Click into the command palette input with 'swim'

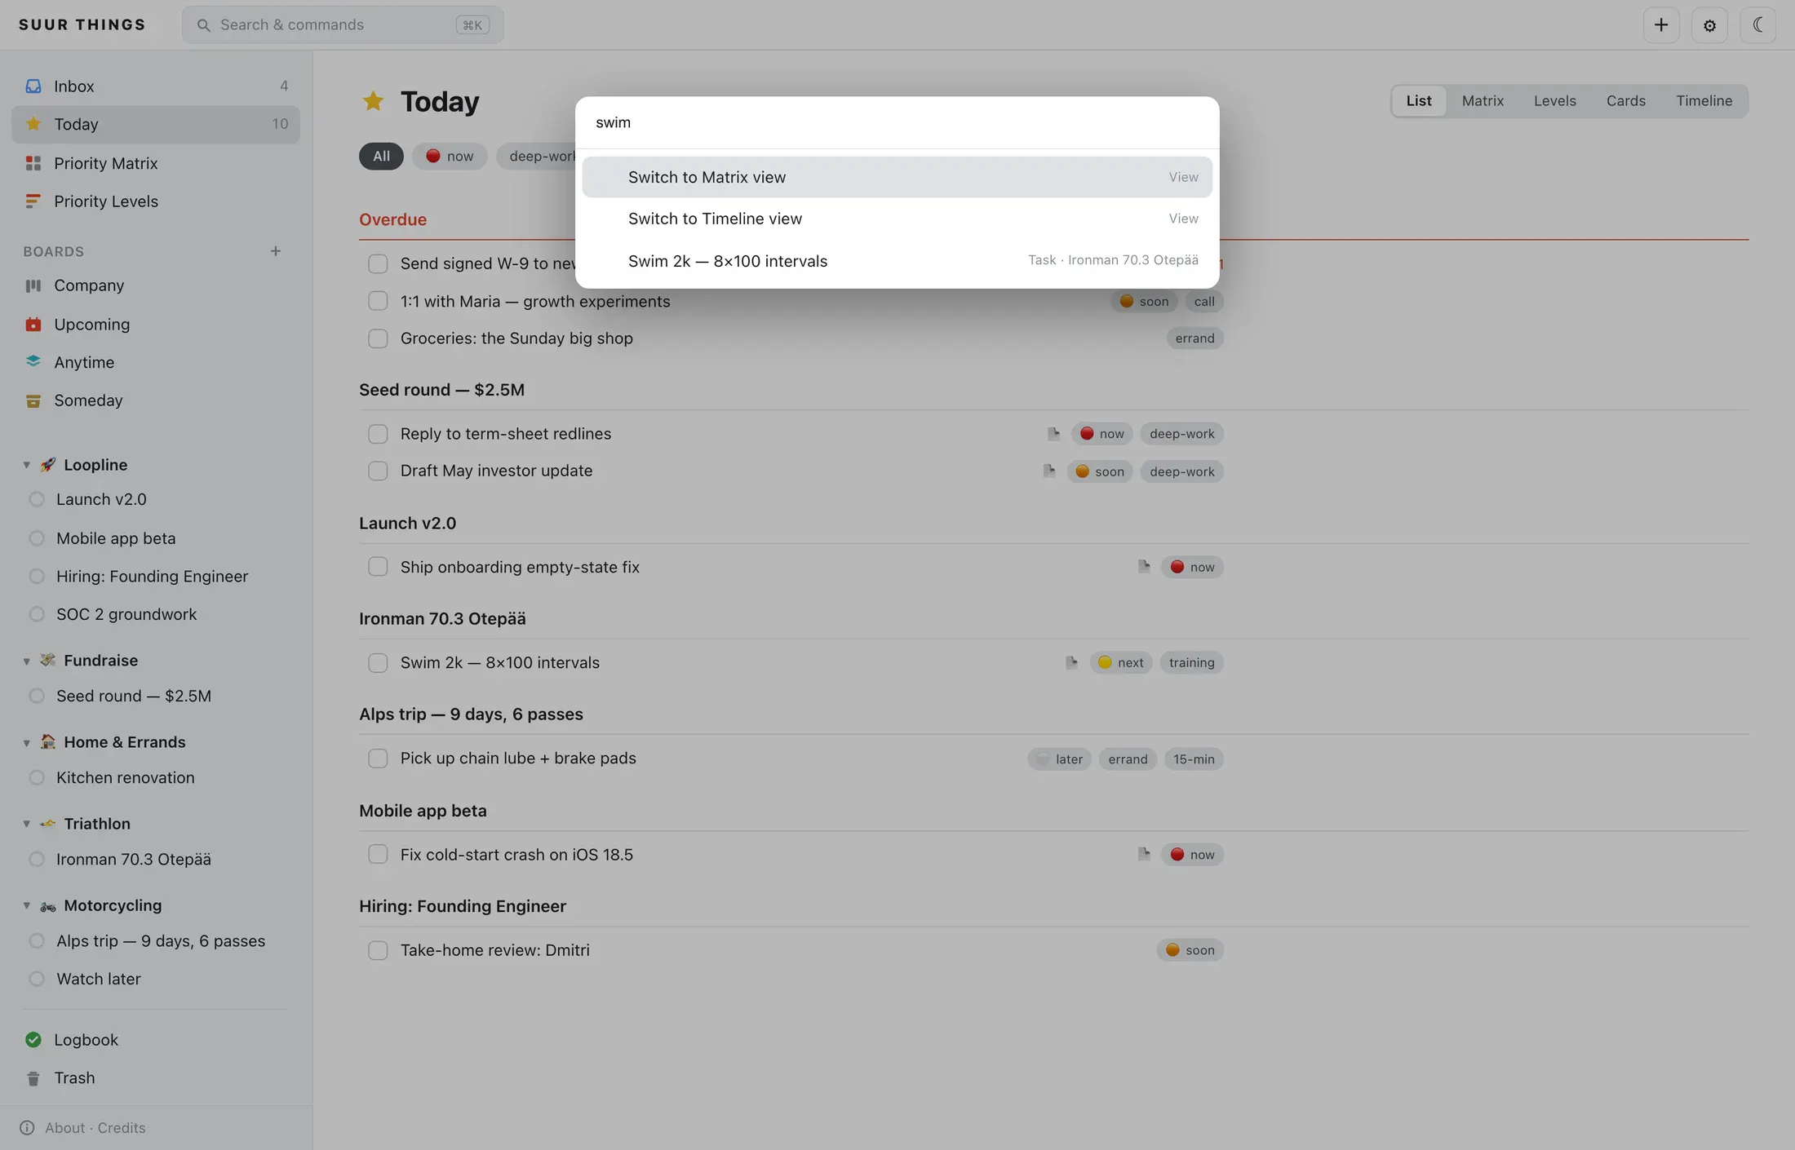[x=897, y=122]
